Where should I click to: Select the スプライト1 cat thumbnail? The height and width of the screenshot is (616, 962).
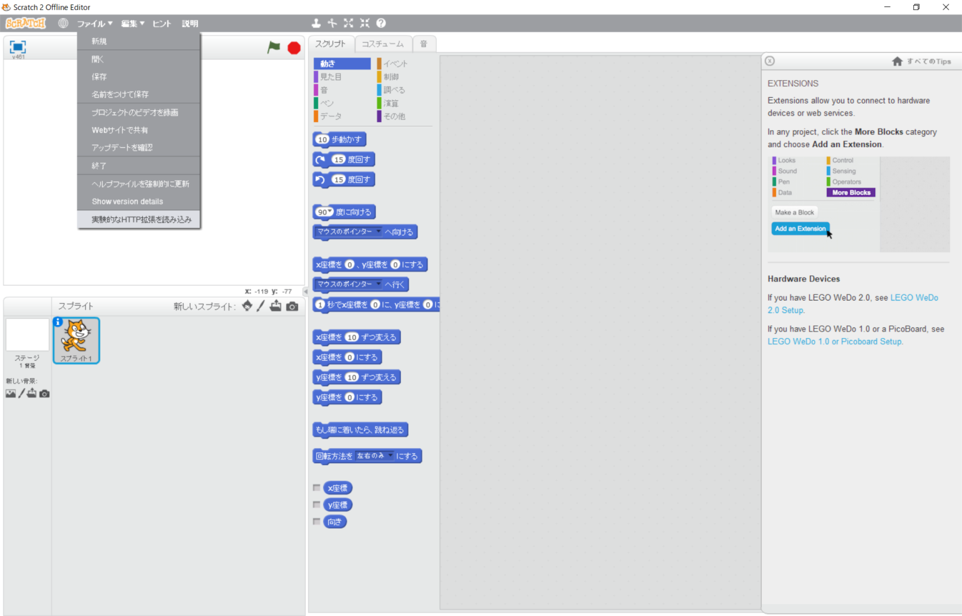pos(76,340)
